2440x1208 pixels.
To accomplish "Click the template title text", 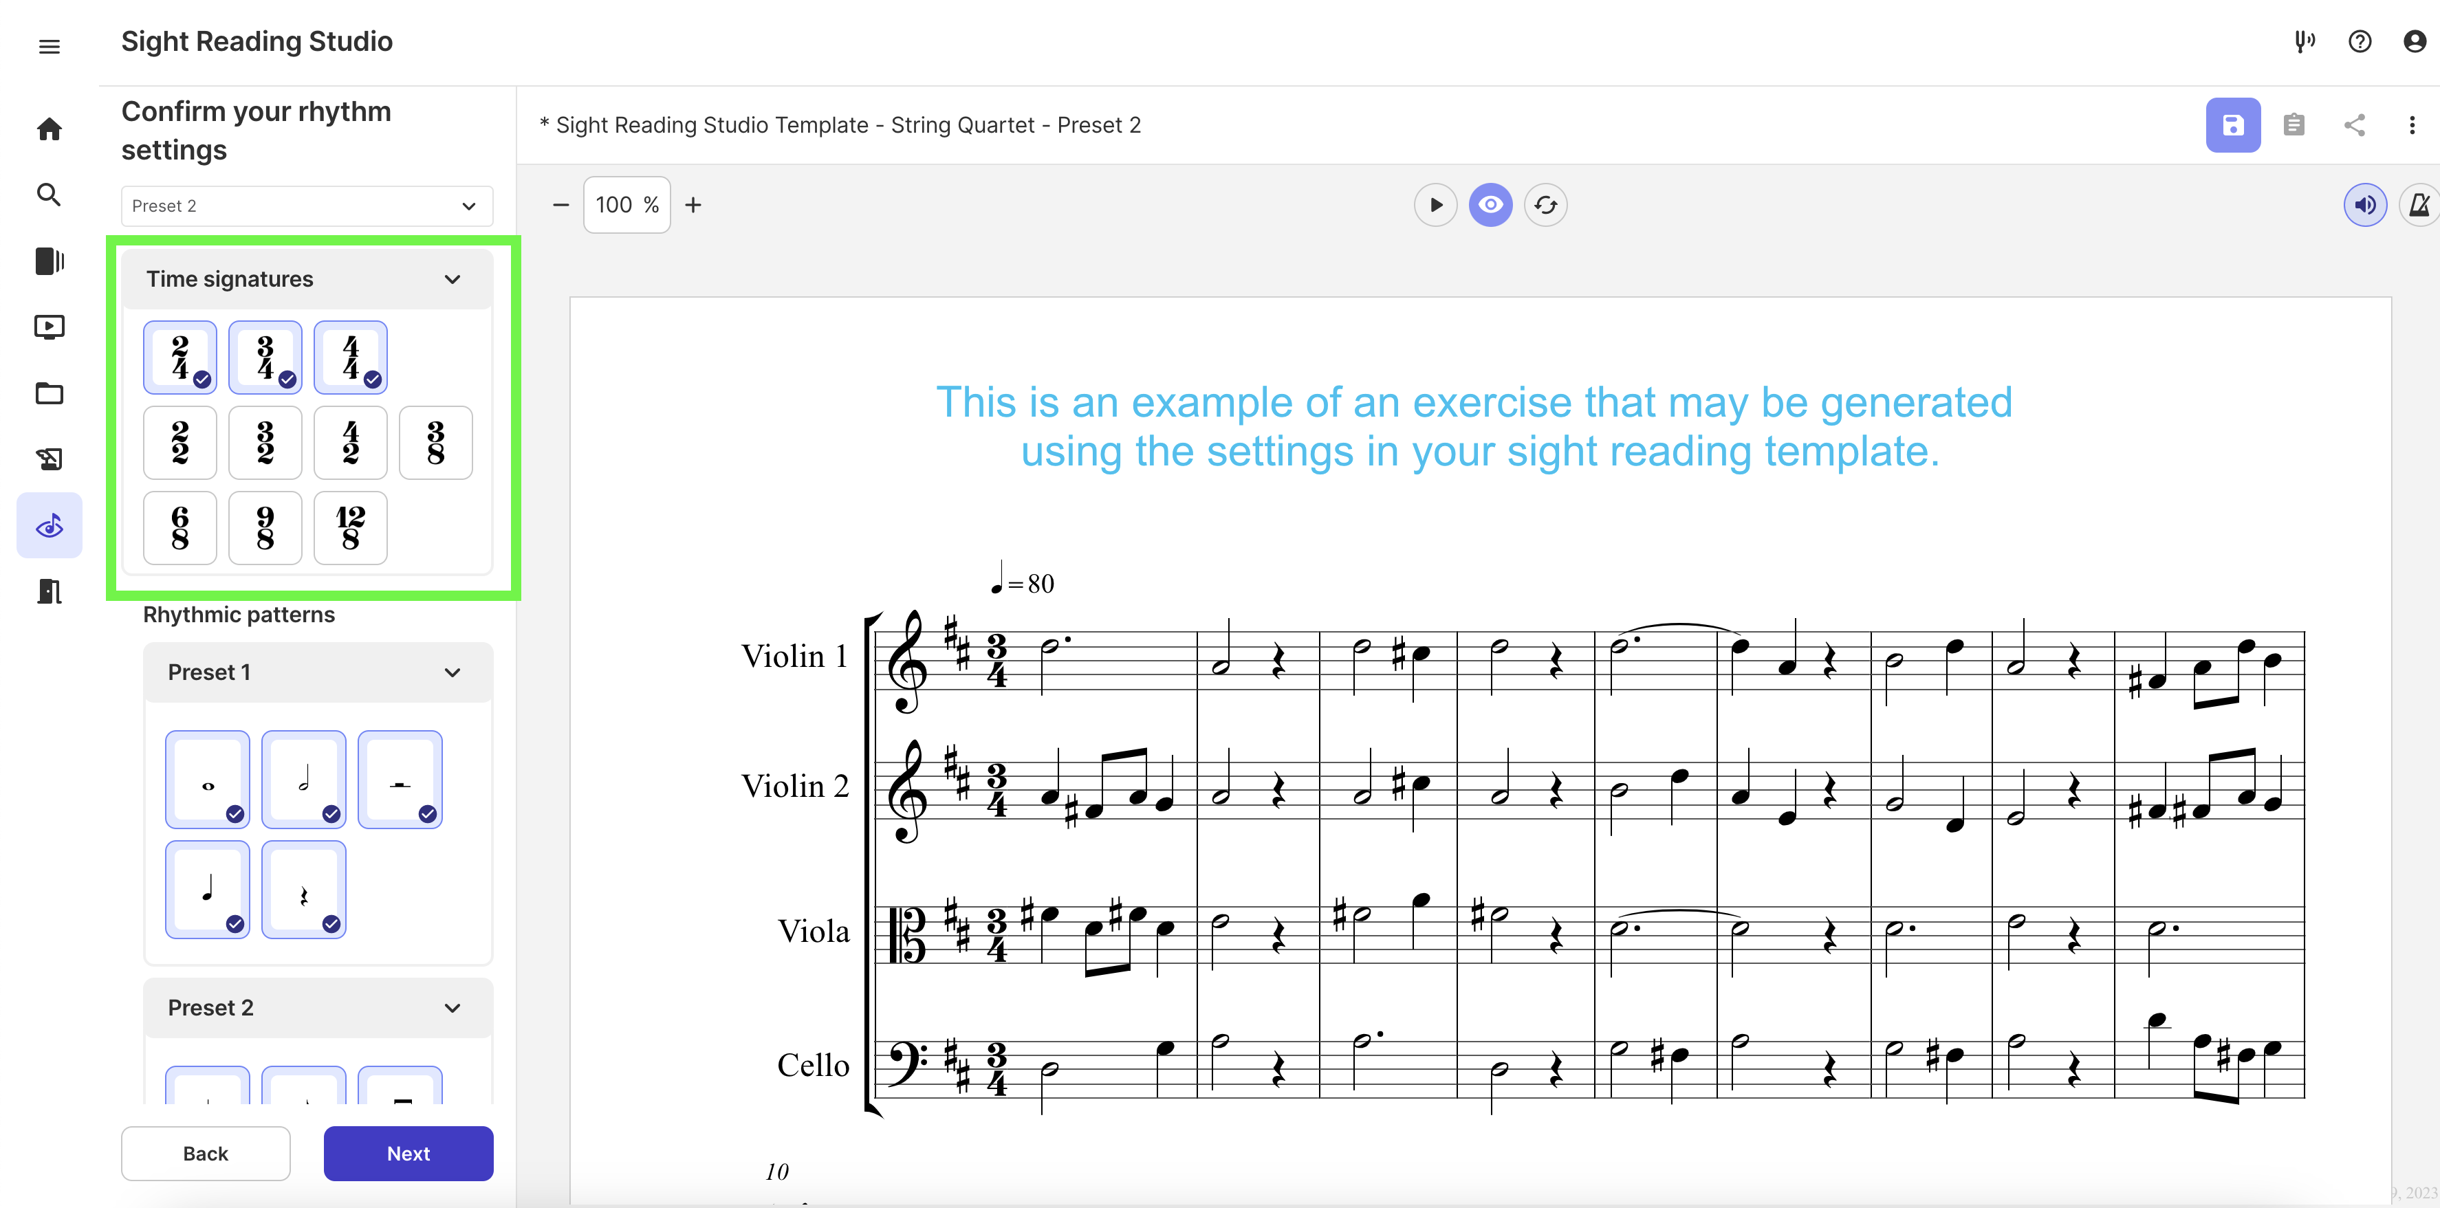I will point(839,125).
